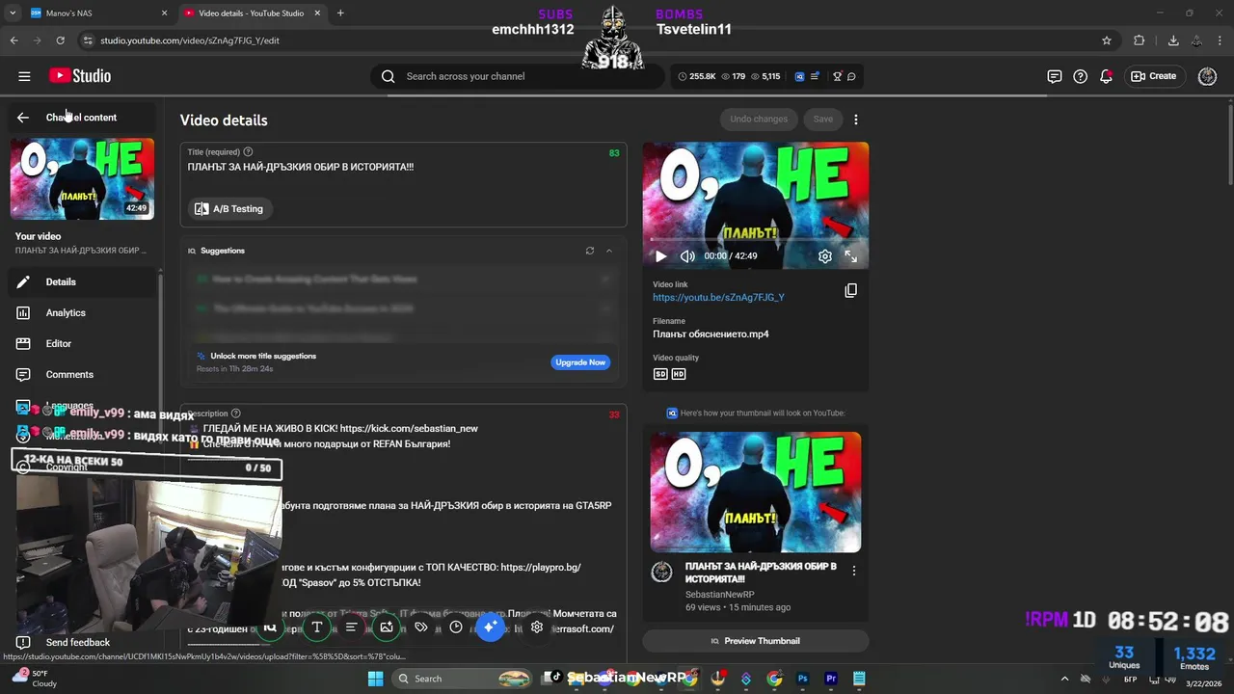Click the blue AI sparkle button
This screenshot has height=694, width=1234.
tap(490, 627)
